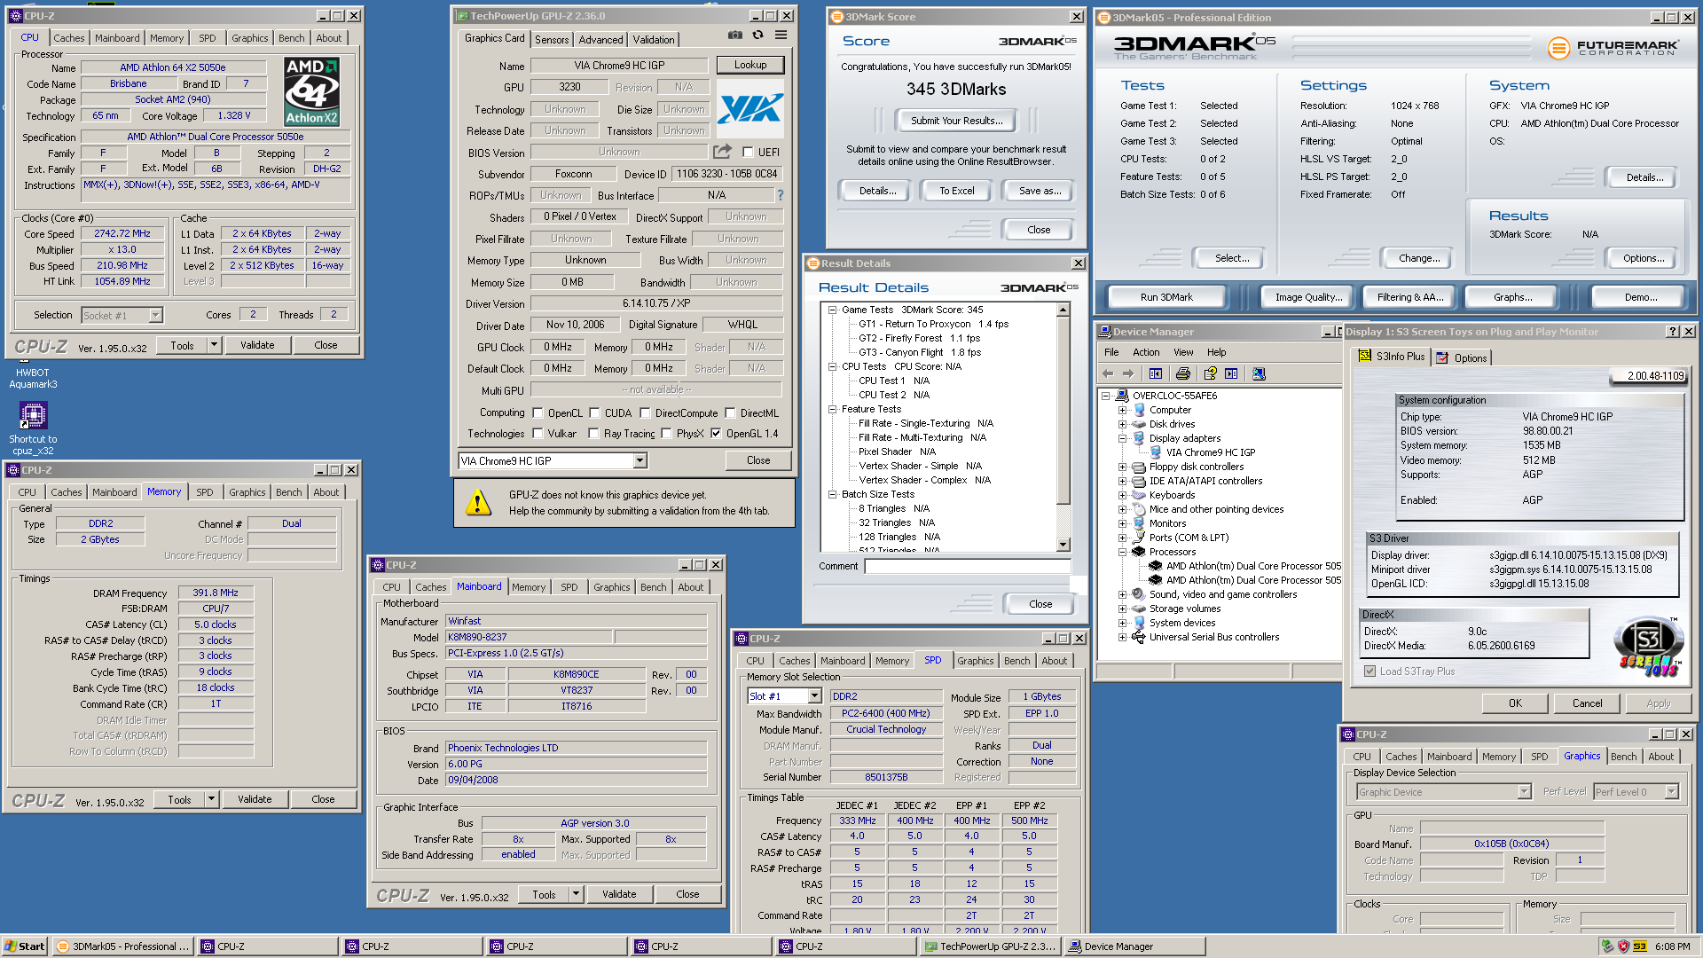Click the BIOS export share icon in GPU-Z

723,152
